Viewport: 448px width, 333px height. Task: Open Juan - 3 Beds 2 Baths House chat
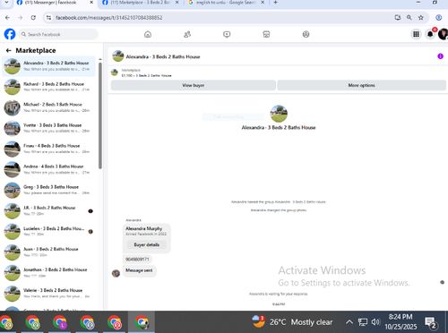[x=48, y=252]
